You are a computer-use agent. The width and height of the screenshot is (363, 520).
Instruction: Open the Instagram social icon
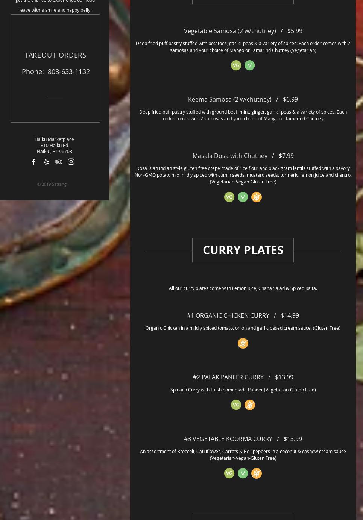[71, 162]
